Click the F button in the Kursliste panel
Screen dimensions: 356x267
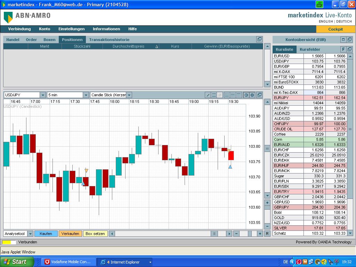point(343,49)
